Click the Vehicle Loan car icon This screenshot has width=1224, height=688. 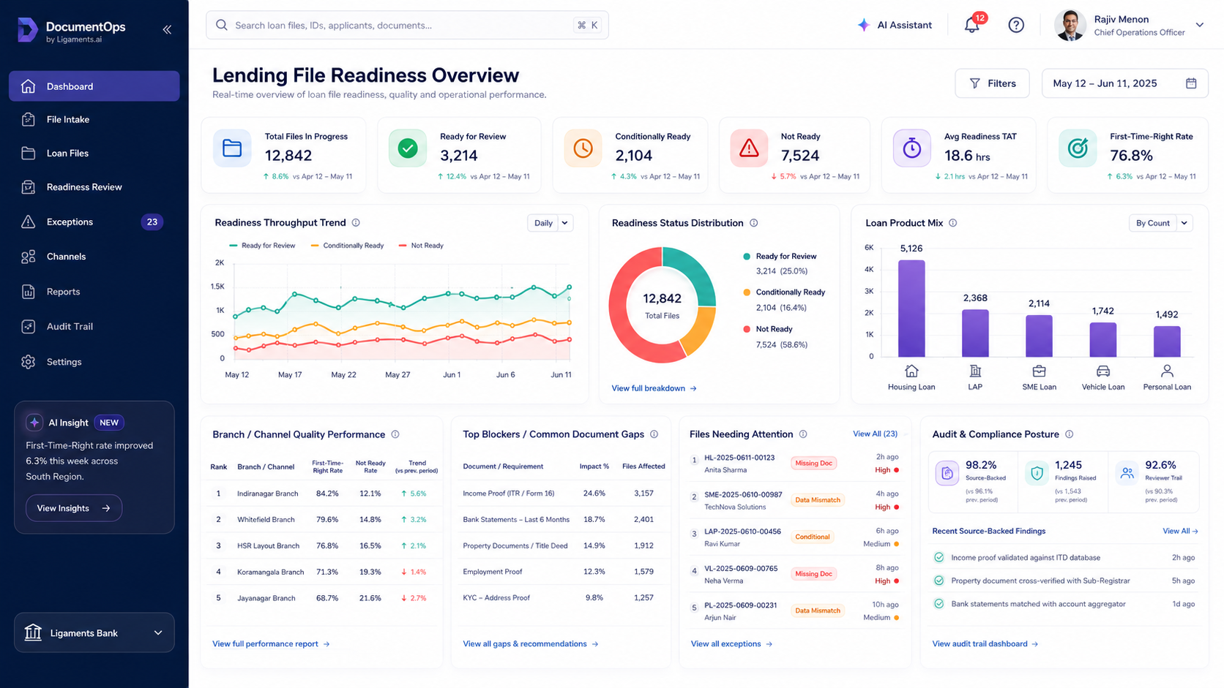[x=1103, y=371]
